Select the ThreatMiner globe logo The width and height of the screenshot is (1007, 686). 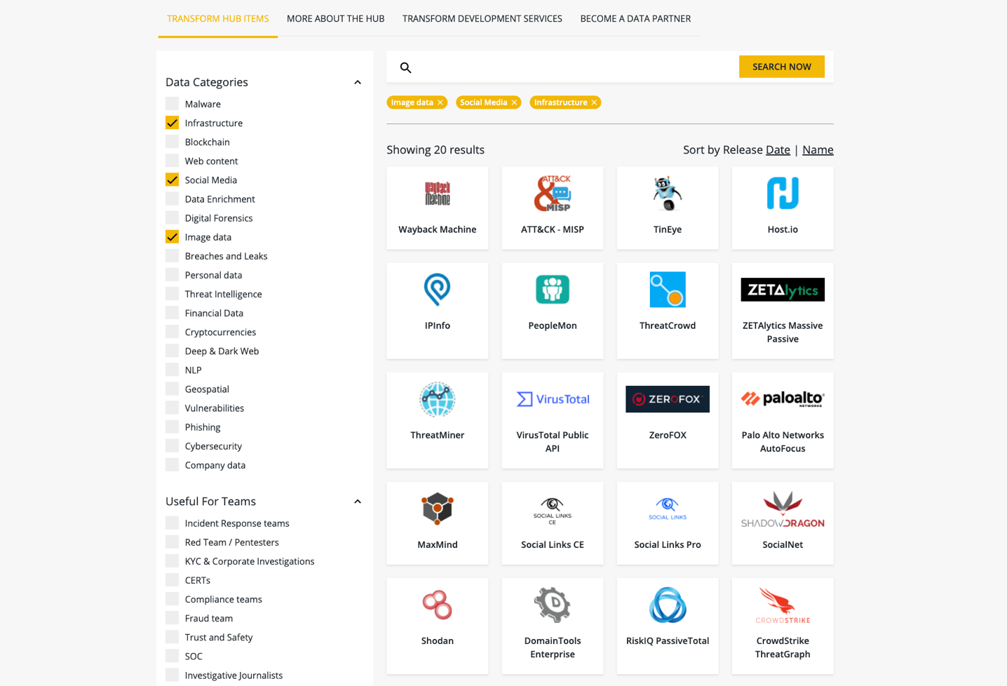(x=437, y=399)
